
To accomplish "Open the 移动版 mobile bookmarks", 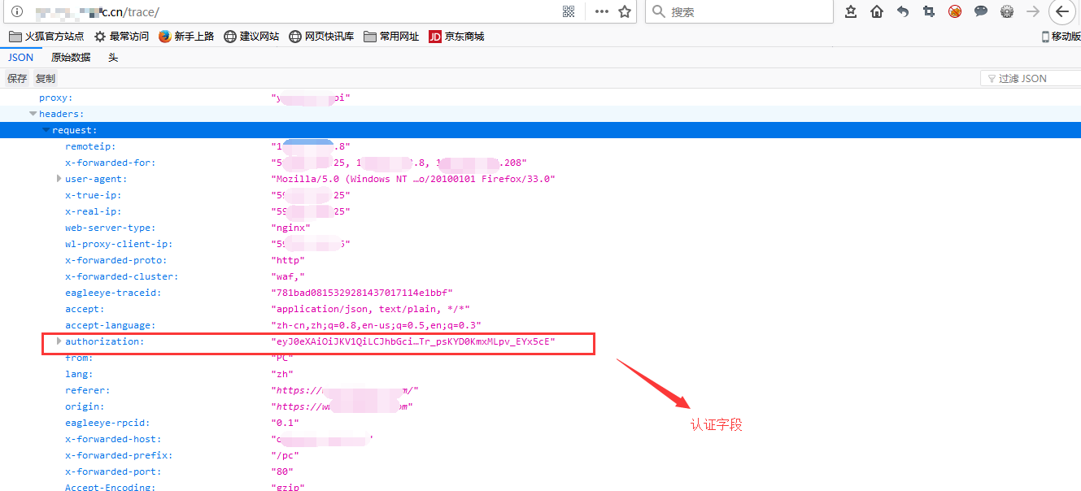I will [1061, 36].
